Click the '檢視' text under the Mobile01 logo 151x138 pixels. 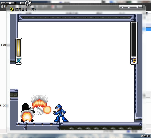click(x=4, y=7)
